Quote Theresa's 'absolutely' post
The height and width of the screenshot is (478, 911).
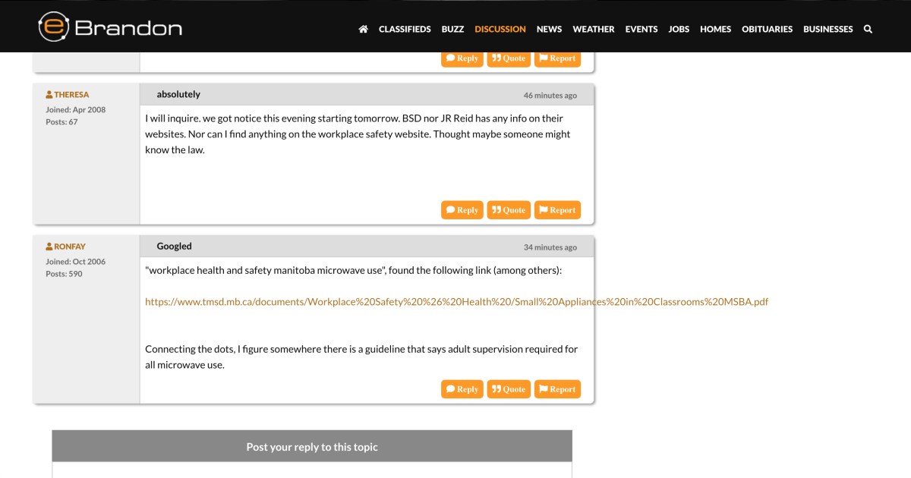[x=508, y=210]
